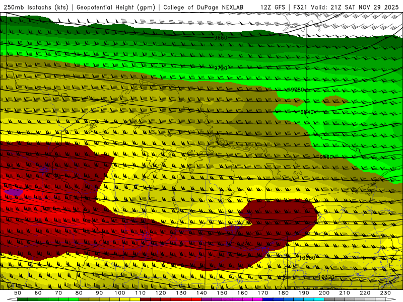This screenshot has height=302, width=403.
Task: Click the bright red swatch ending at 140
Action: pos(196,299)
